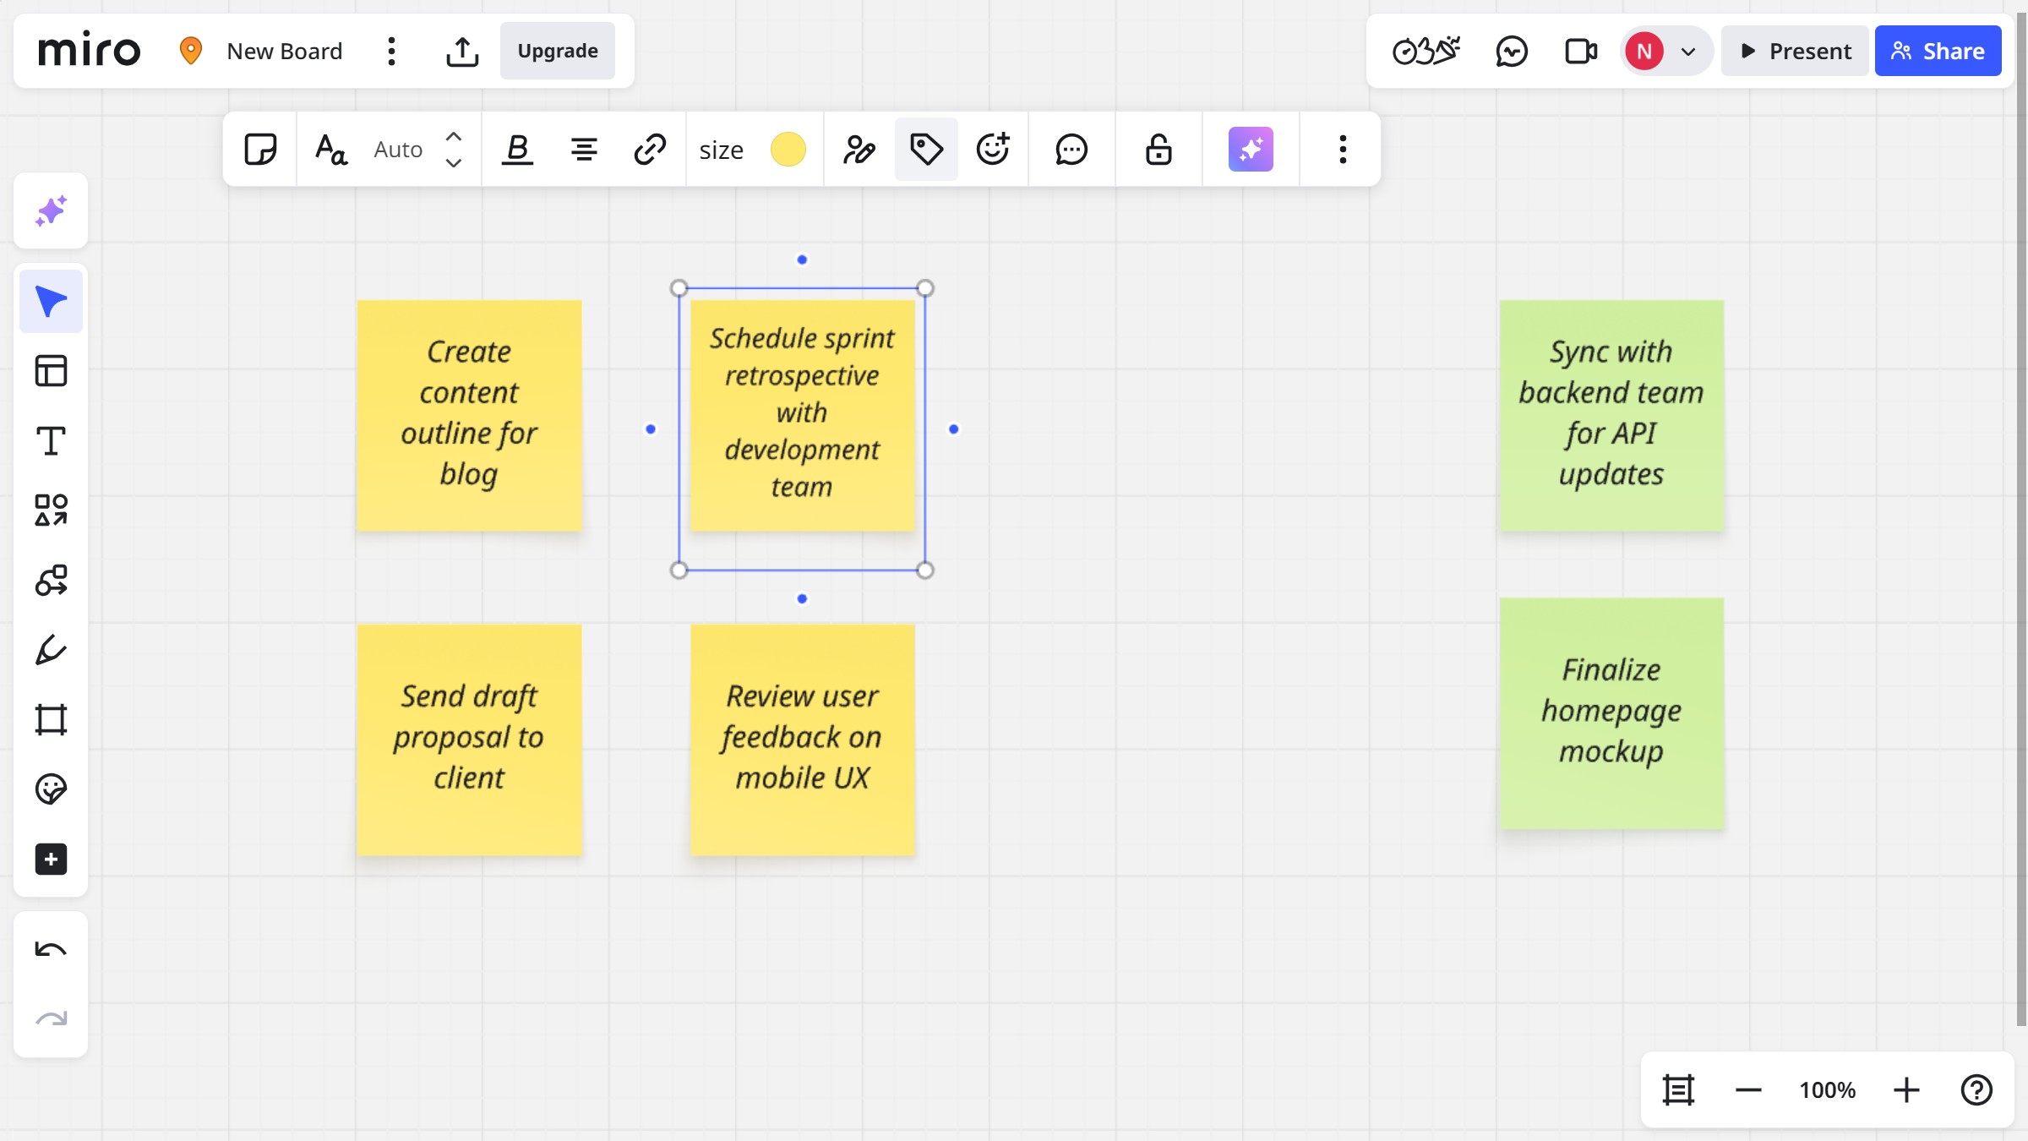Open more options in context toolbar
The height and width of the screenshot is (1141, 2028).
[1342, 150]
